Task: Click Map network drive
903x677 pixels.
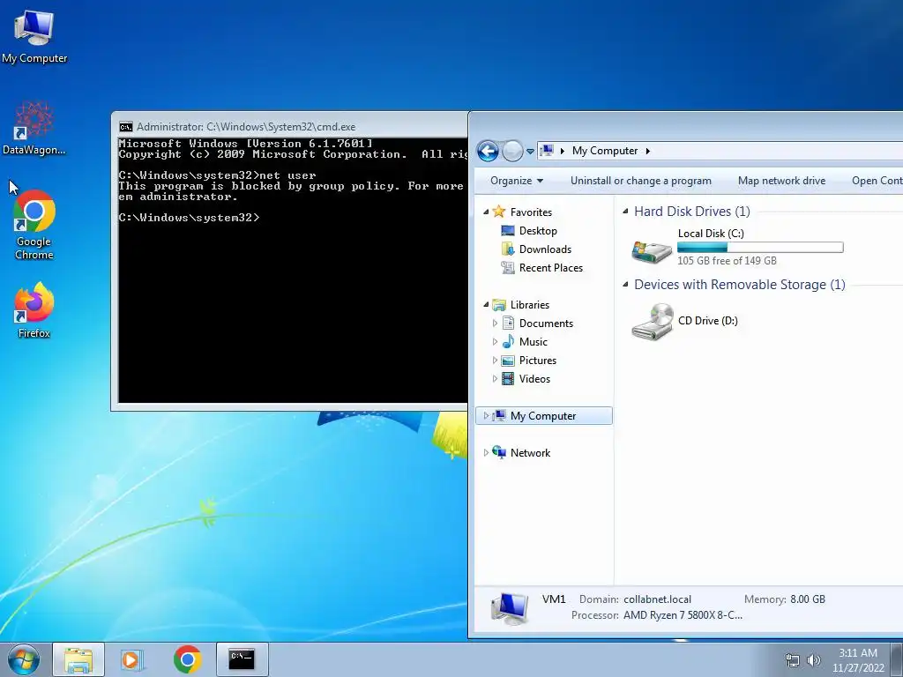Action: [x=781, y=181]
